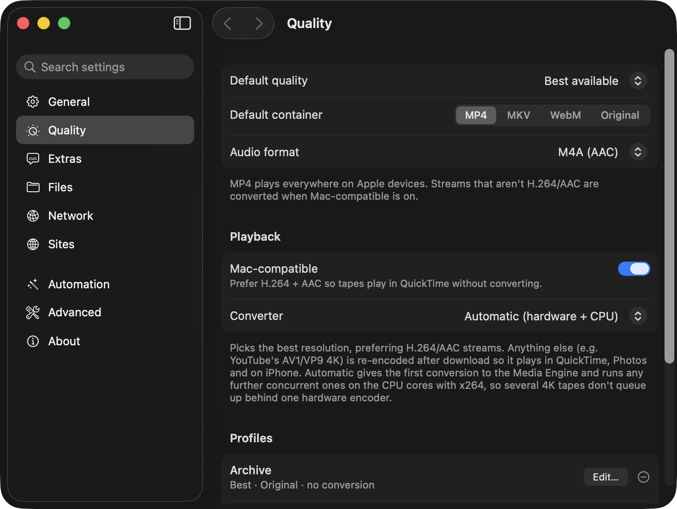Select WebM as default container
Viewport: 677px width, 509px height.
tap(566, 115)
